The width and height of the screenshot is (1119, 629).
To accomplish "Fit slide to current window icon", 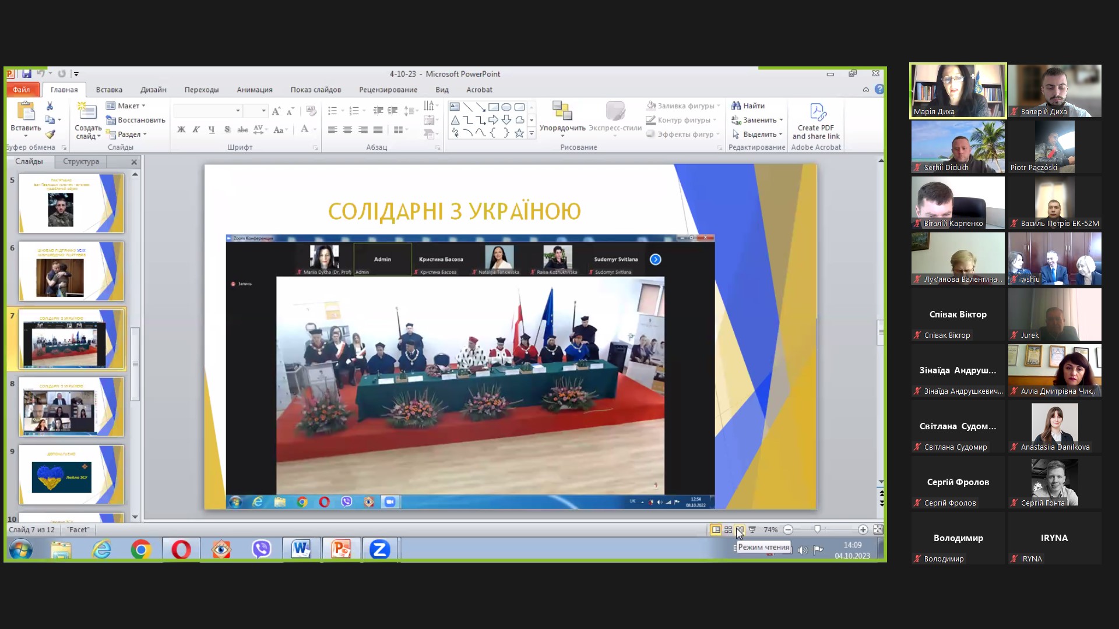I will click(x=878, y=530).
